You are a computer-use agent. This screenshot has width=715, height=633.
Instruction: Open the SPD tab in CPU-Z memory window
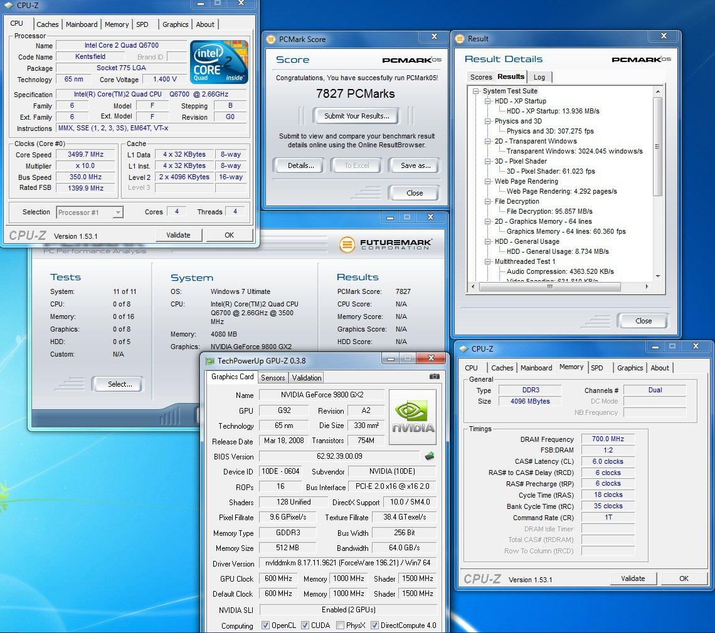click(597, 368)
